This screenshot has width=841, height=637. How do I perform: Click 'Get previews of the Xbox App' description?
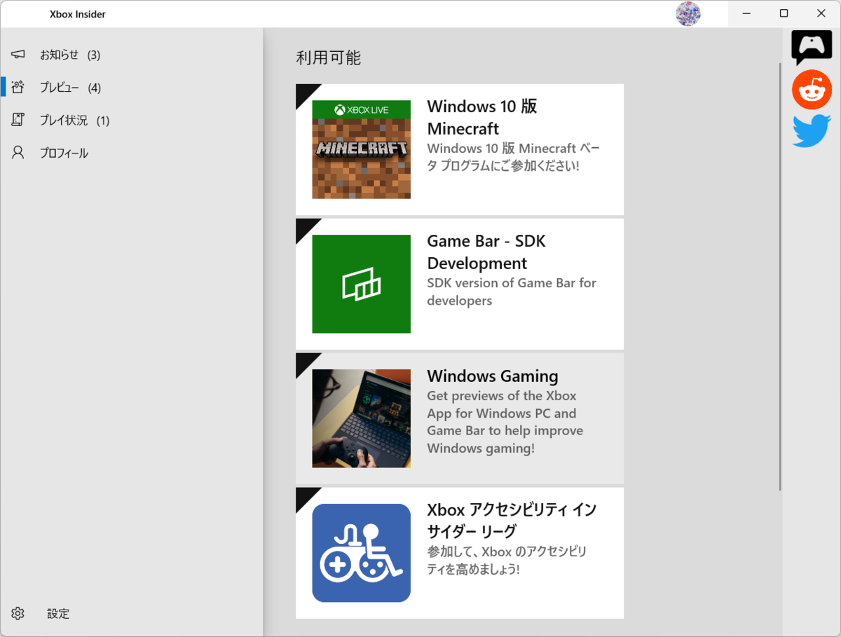(505, 422)
